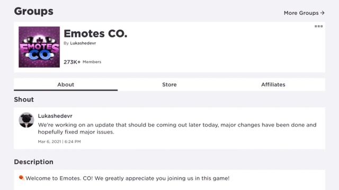Click the shout message about the upcoming update
The image size is (339, 190).
coord(177,128)
